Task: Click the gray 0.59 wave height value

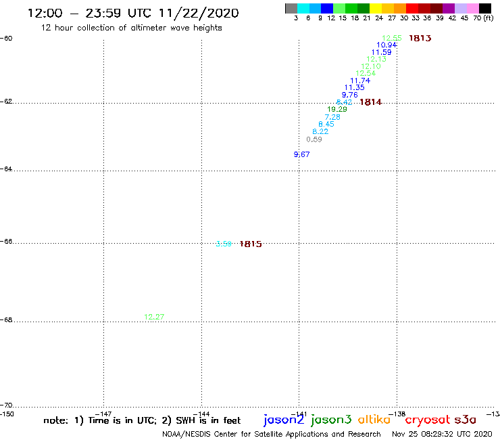Action: coord(314,139)
